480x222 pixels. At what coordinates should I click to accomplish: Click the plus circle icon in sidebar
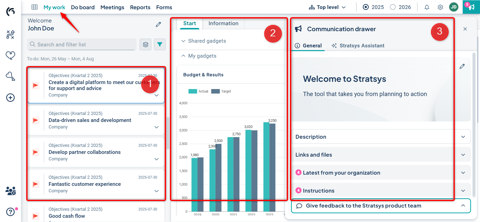pyautogui.click(x=10, y=98)
